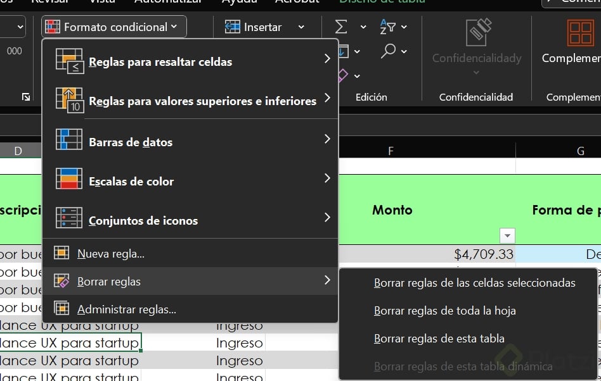Expand the Autosuma dropdown arrow
Viewport: 601px width, 381px height.
(363, 27)
